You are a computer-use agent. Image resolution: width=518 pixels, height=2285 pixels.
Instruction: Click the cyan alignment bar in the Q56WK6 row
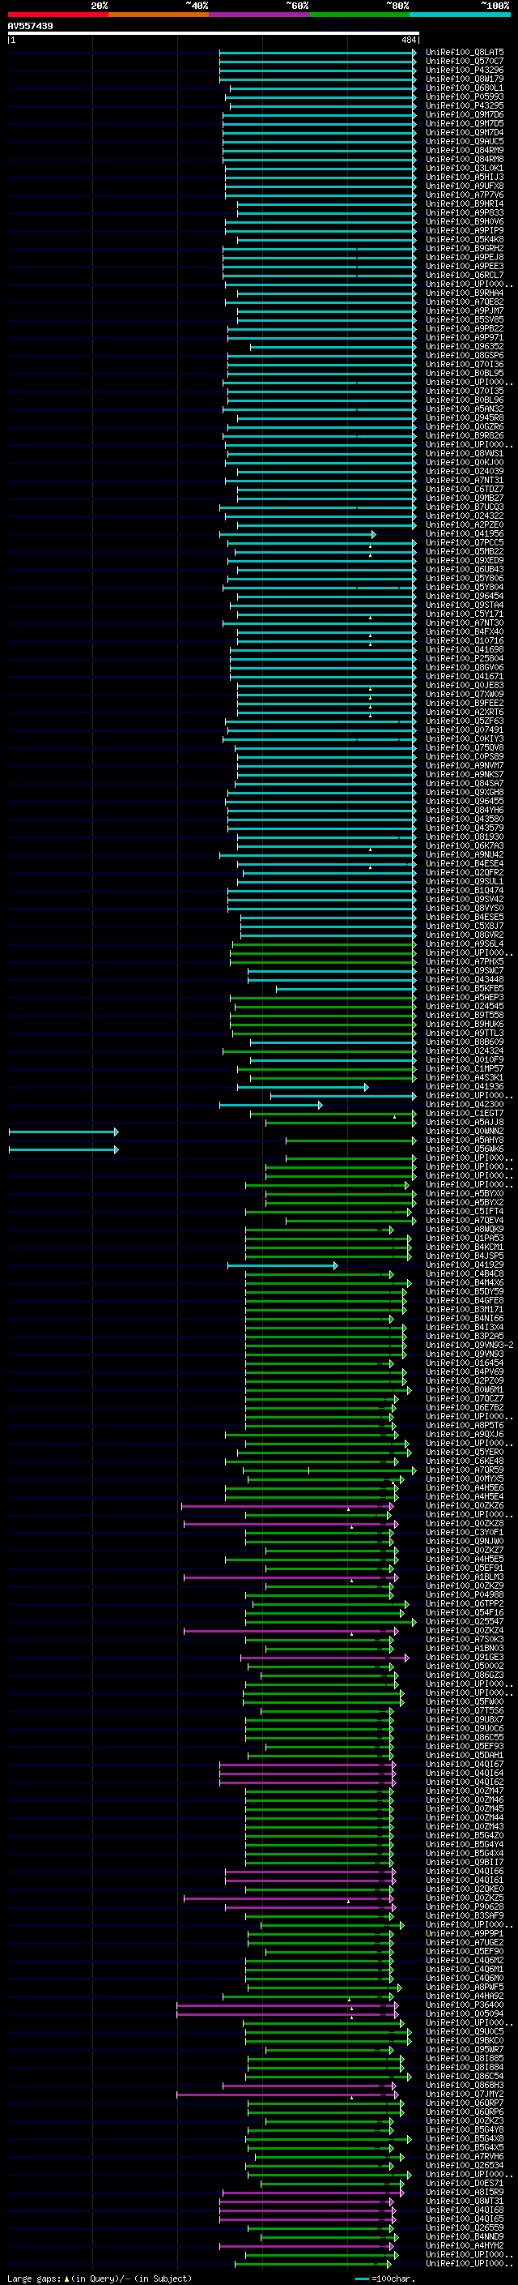63,1149
